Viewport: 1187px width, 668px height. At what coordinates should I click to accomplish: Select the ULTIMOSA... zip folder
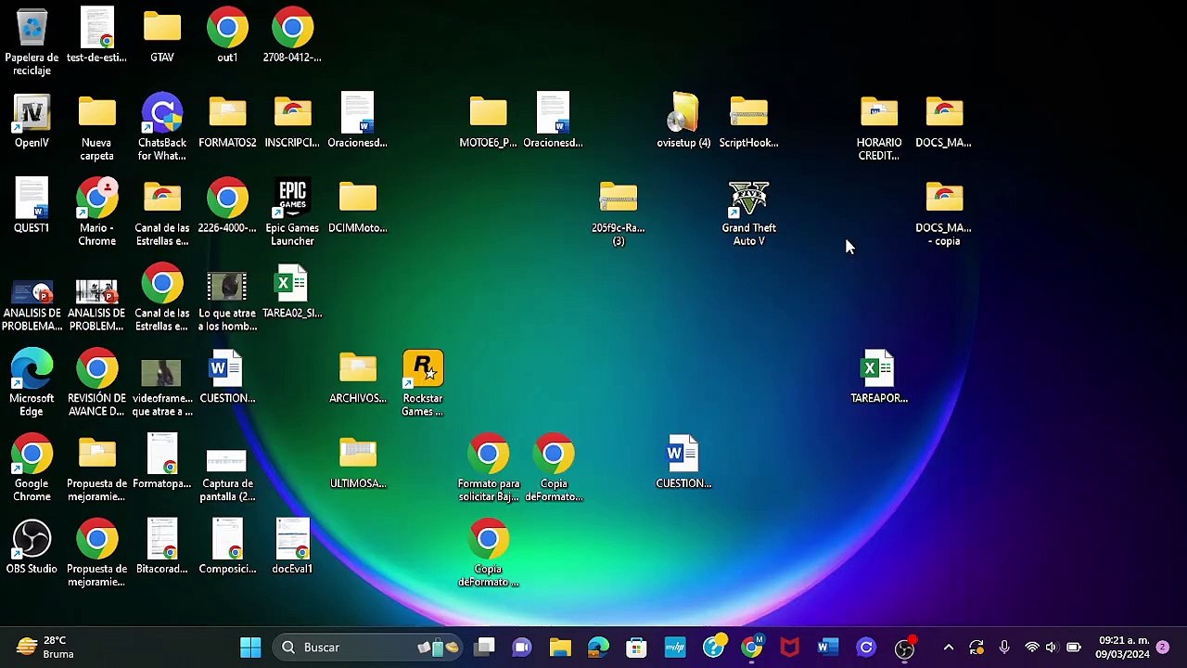point(358,463)
